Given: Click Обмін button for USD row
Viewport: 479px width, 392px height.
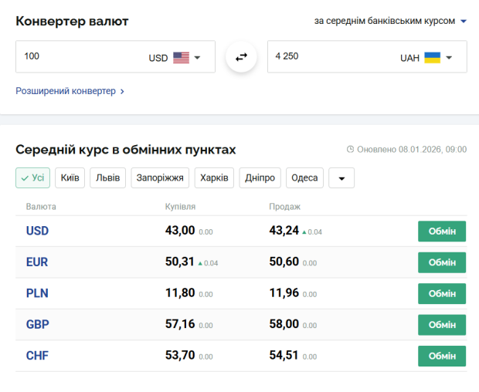Looking at the screenshot, I should (x=442, y=231).
